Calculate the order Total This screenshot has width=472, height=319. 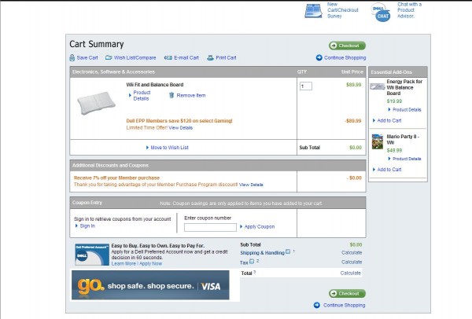(x=350, y=273)
